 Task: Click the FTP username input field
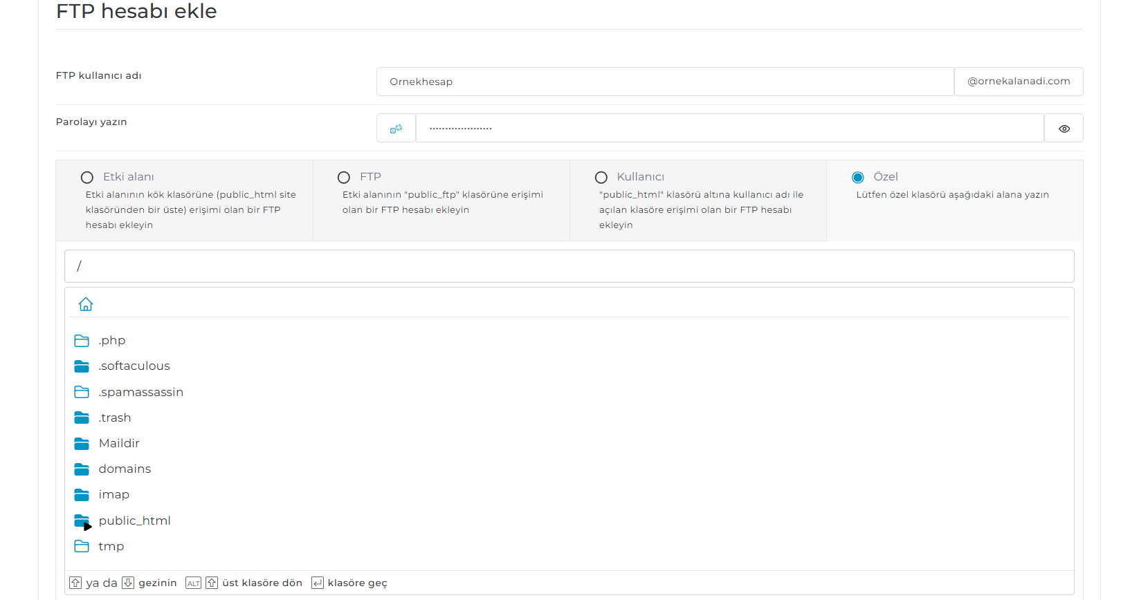664,82
